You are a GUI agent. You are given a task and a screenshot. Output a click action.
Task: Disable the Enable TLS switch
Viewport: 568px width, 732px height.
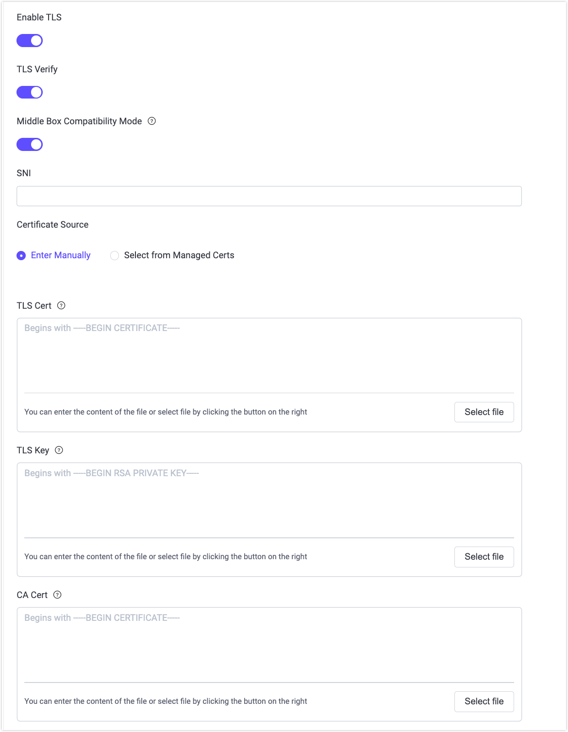(x=29, y=40)
